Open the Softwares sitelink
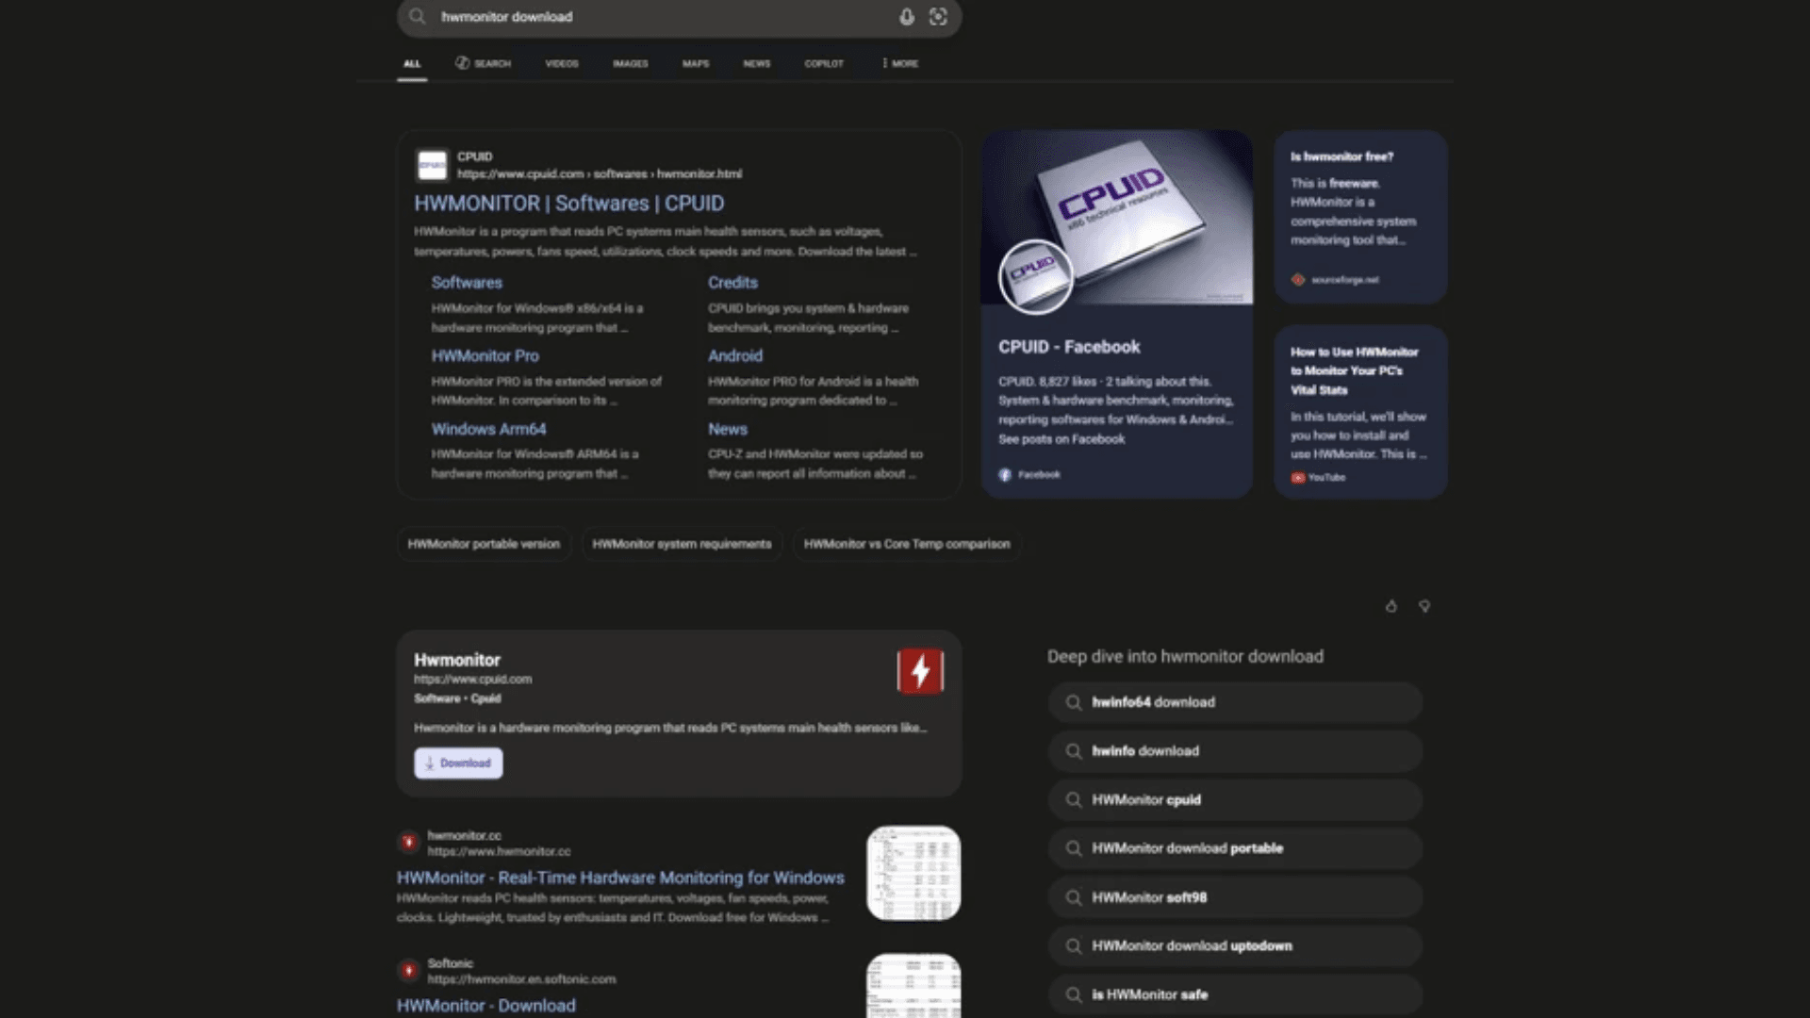Image resolution: width=1810 pixels, height=1018 pixels. pos(467,283)
